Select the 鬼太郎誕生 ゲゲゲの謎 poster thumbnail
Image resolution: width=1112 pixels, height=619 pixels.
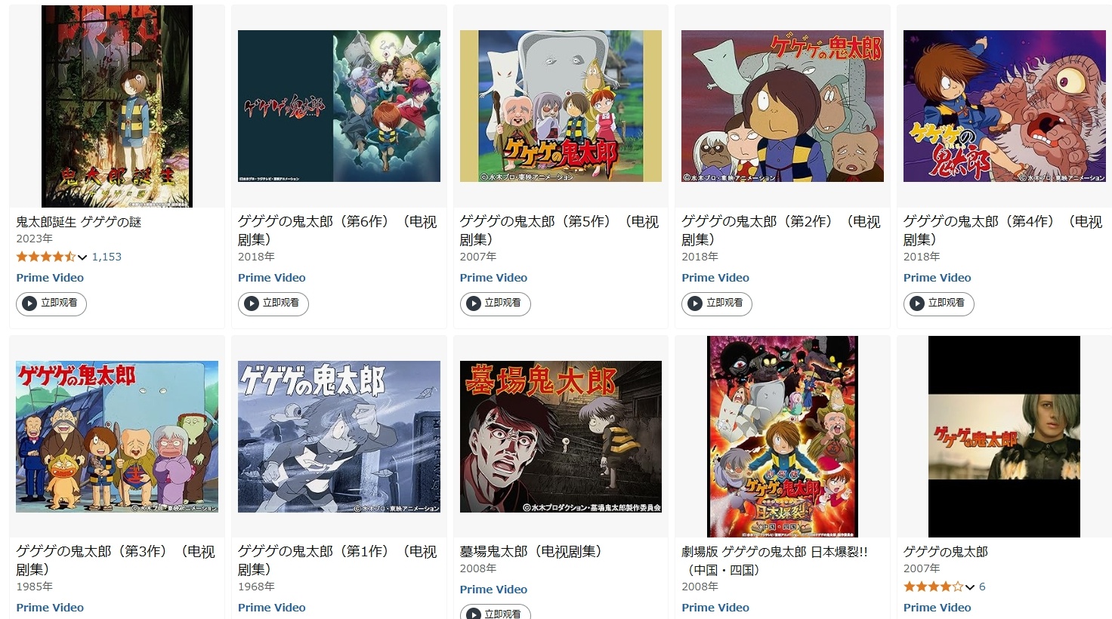point(117,106)
